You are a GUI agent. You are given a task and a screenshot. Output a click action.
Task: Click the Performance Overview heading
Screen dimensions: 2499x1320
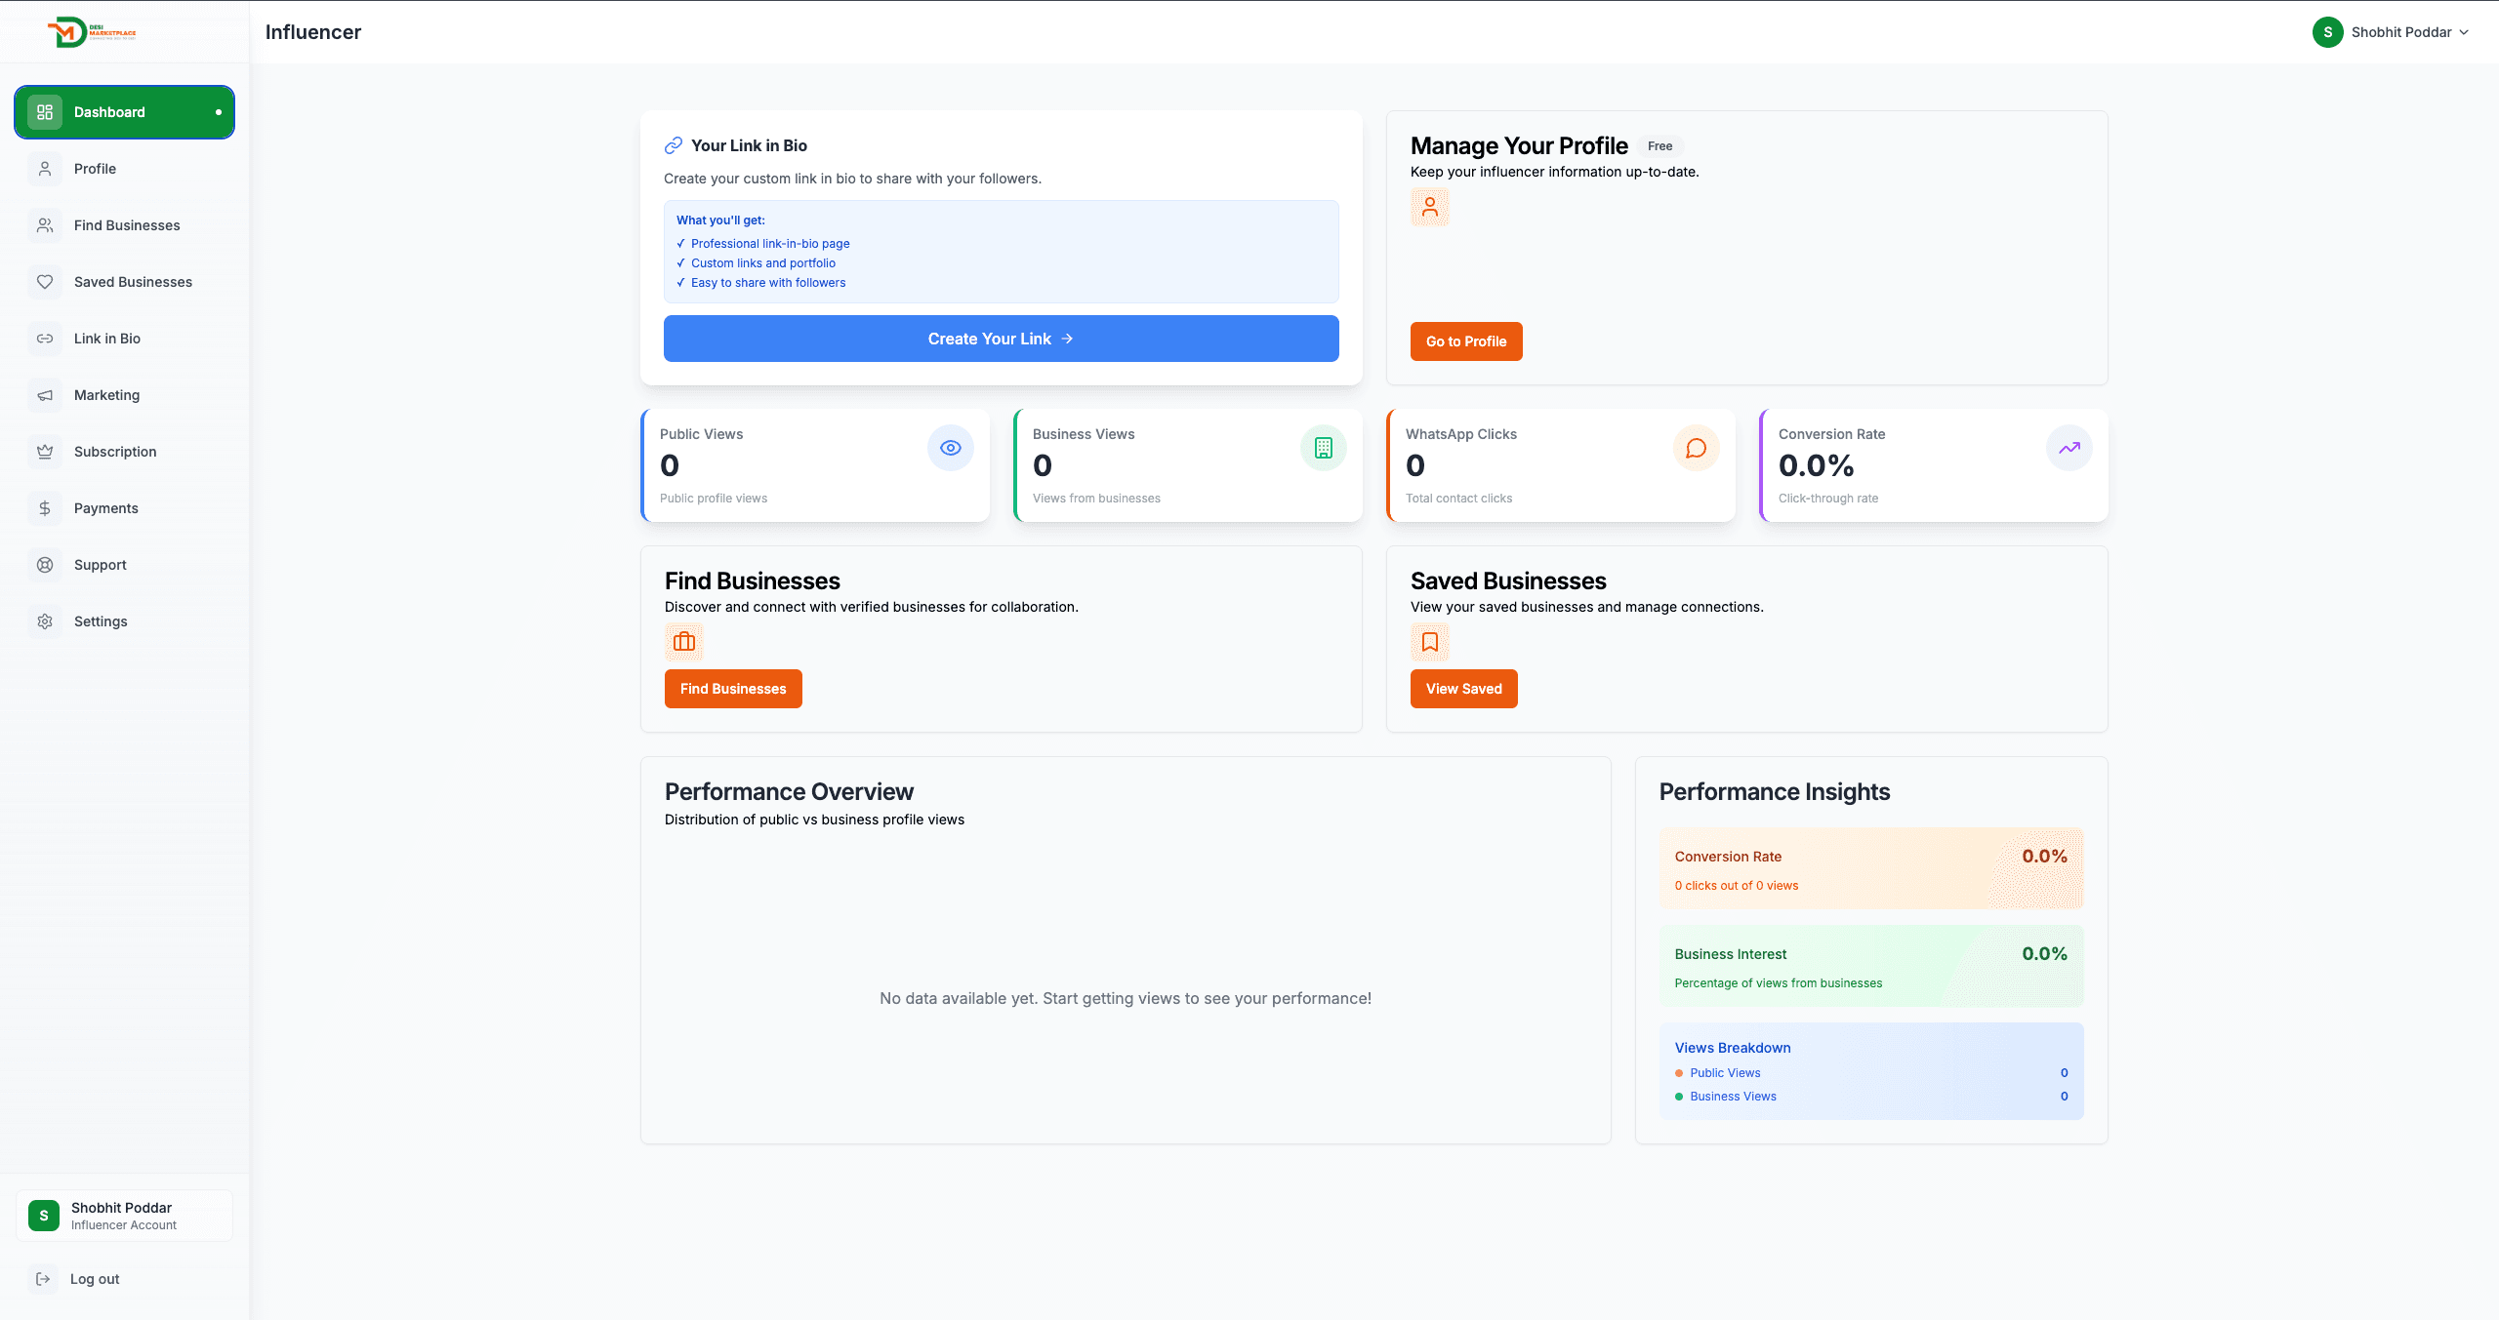tap(789, 791)
